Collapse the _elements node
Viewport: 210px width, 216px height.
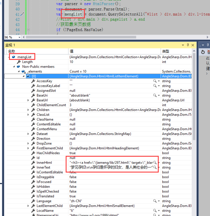pos(19,71)
